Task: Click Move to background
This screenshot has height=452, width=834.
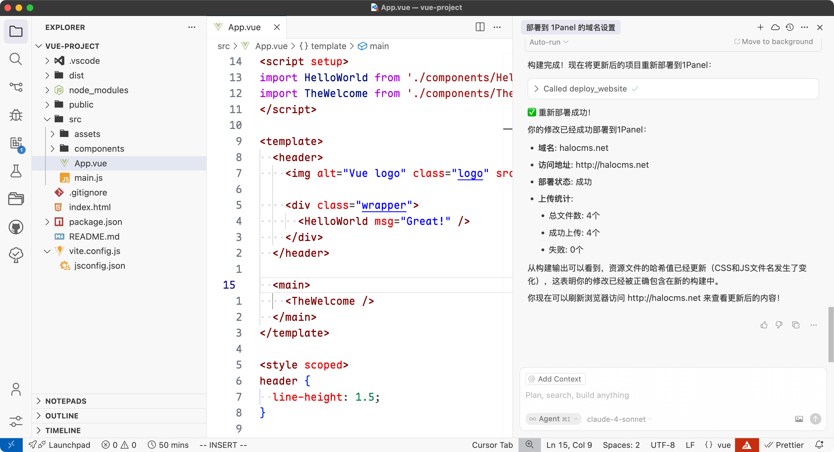Action: click(774, 41)
